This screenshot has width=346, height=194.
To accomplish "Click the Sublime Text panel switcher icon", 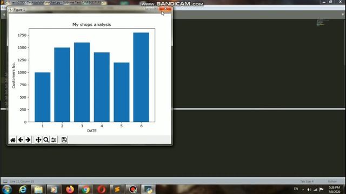I will (x=5, y=181).
